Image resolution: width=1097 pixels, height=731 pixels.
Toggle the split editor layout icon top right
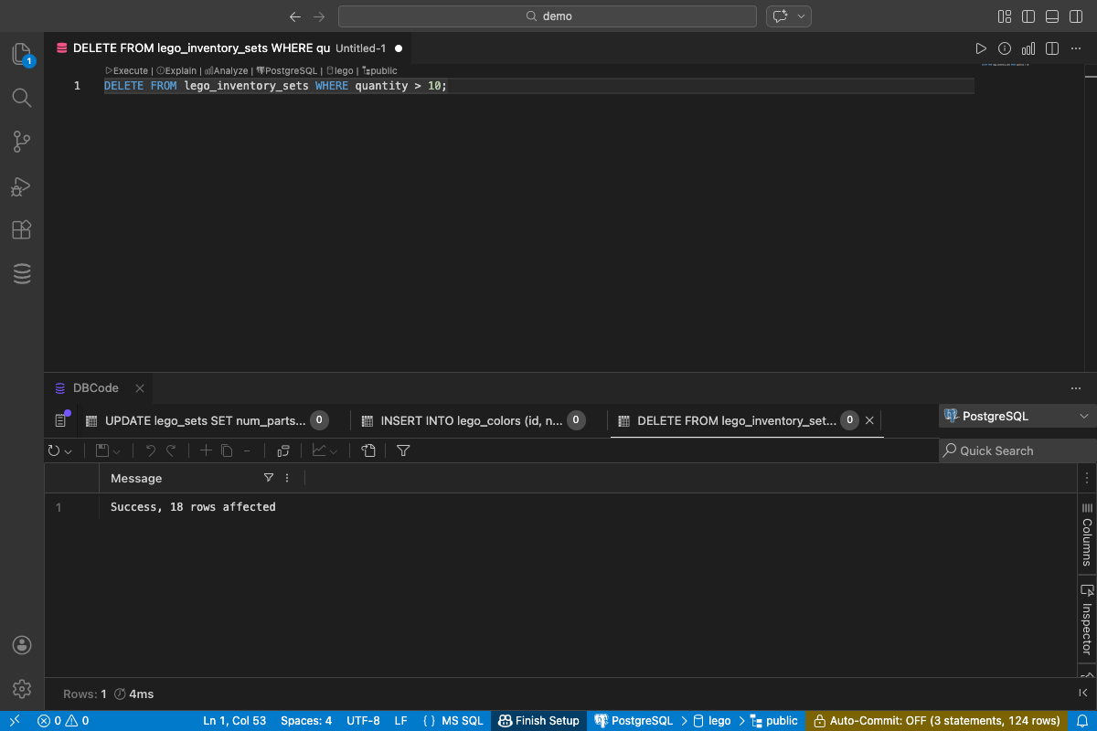[1051, 48]
